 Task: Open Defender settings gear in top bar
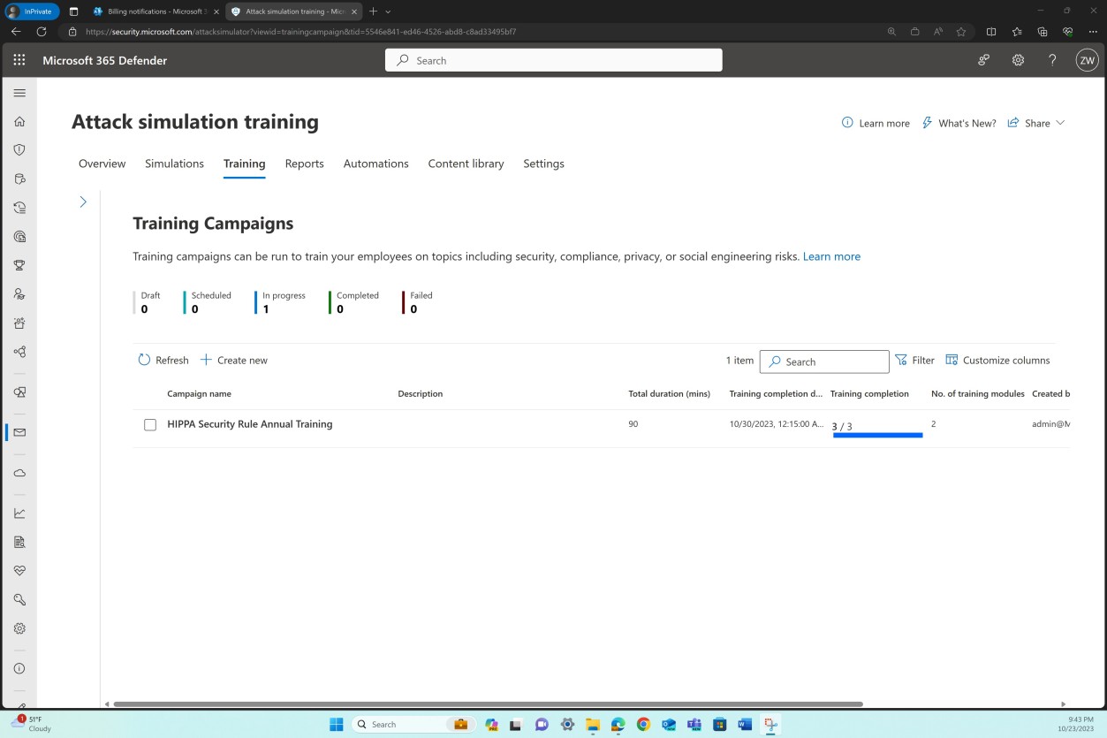click(x=1017, y=60)
